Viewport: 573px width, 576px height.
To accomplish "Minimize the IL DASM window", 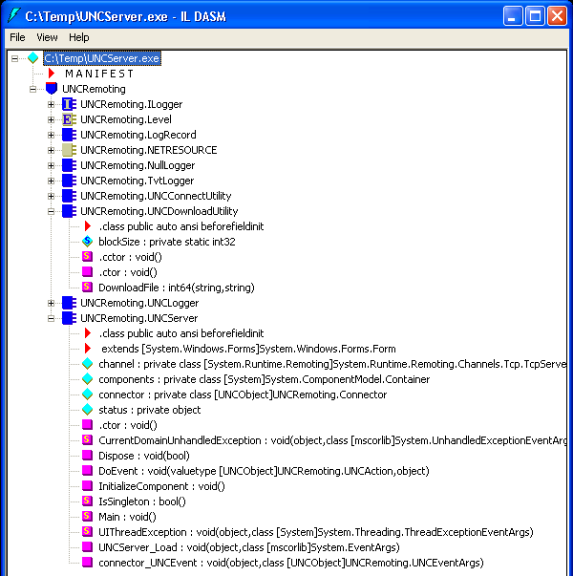I will [x=513, y=16].
